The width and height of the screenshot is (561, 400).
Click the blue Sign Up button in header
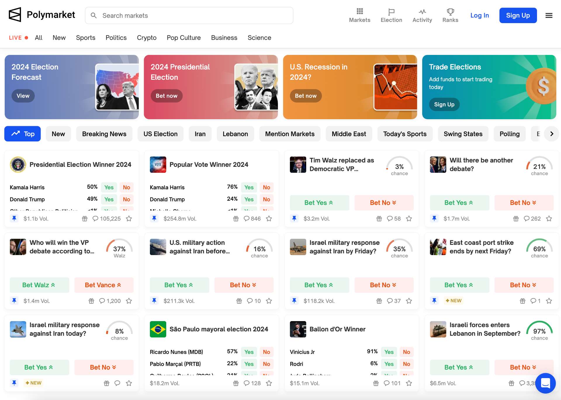pos(518,15)
